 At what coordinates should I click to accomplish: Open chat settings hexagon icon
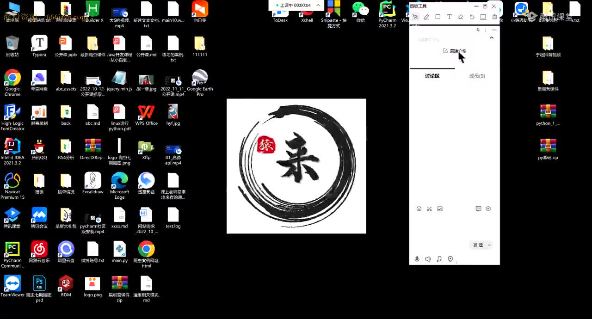(488, 209)
